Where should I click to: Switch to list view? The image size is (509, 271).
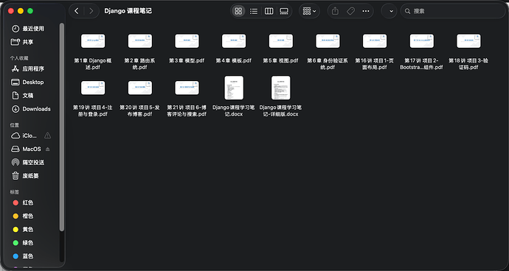(x=254, y=11)
